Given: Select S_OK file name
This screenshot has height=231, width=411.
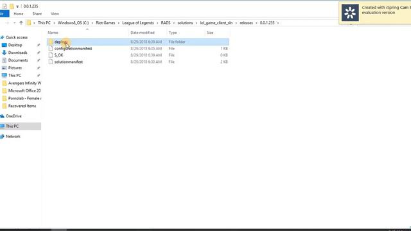Looking at the screenshot, I should pyautogui.click(x=58, y=55).
